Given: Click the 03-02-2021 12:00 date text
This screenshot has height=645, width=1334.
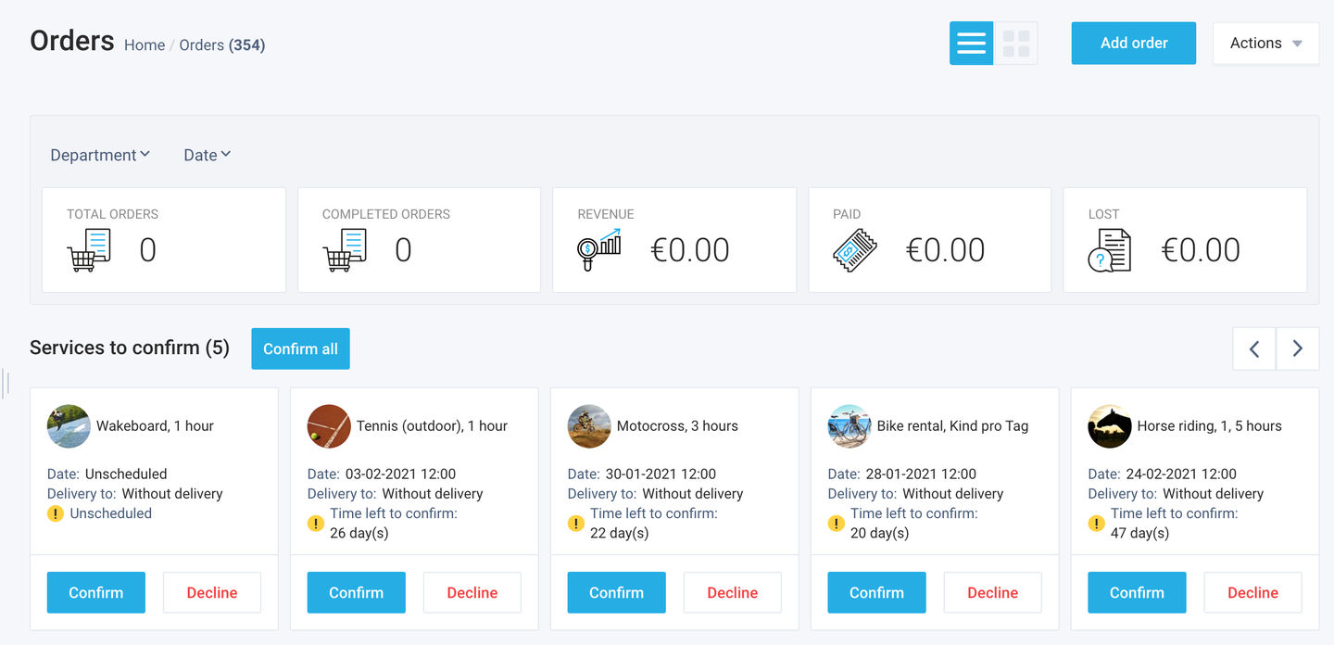Looking at the screenshot, I should click(x=401, y=474).
